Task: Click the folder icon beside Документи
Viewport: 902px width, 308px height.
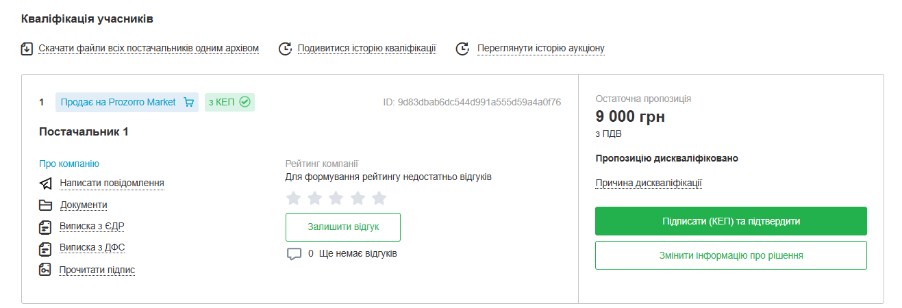Action: click(x=46, y=205)
